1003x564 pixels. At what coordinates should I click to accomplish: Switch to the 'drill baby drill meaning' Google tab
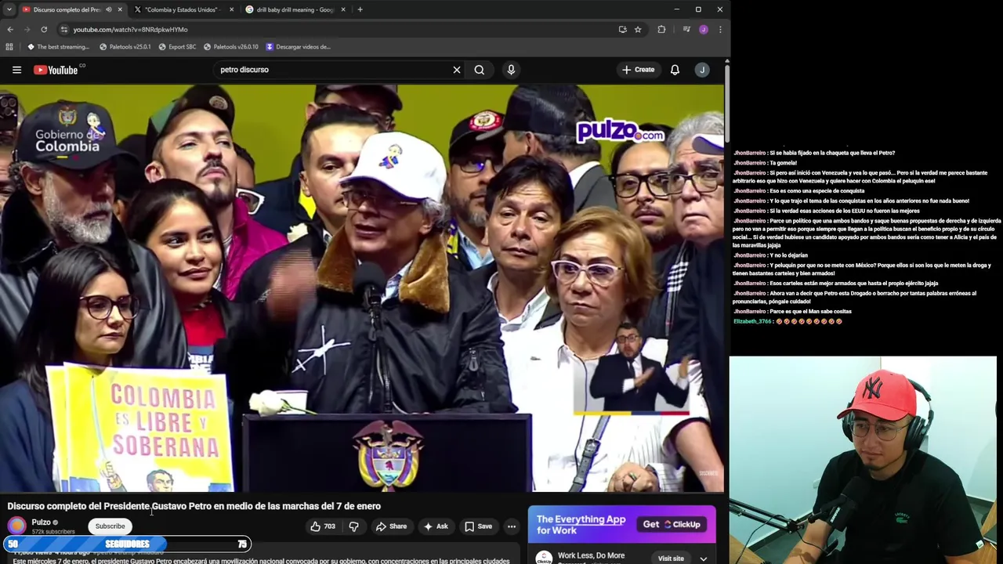tap(296, 9)
